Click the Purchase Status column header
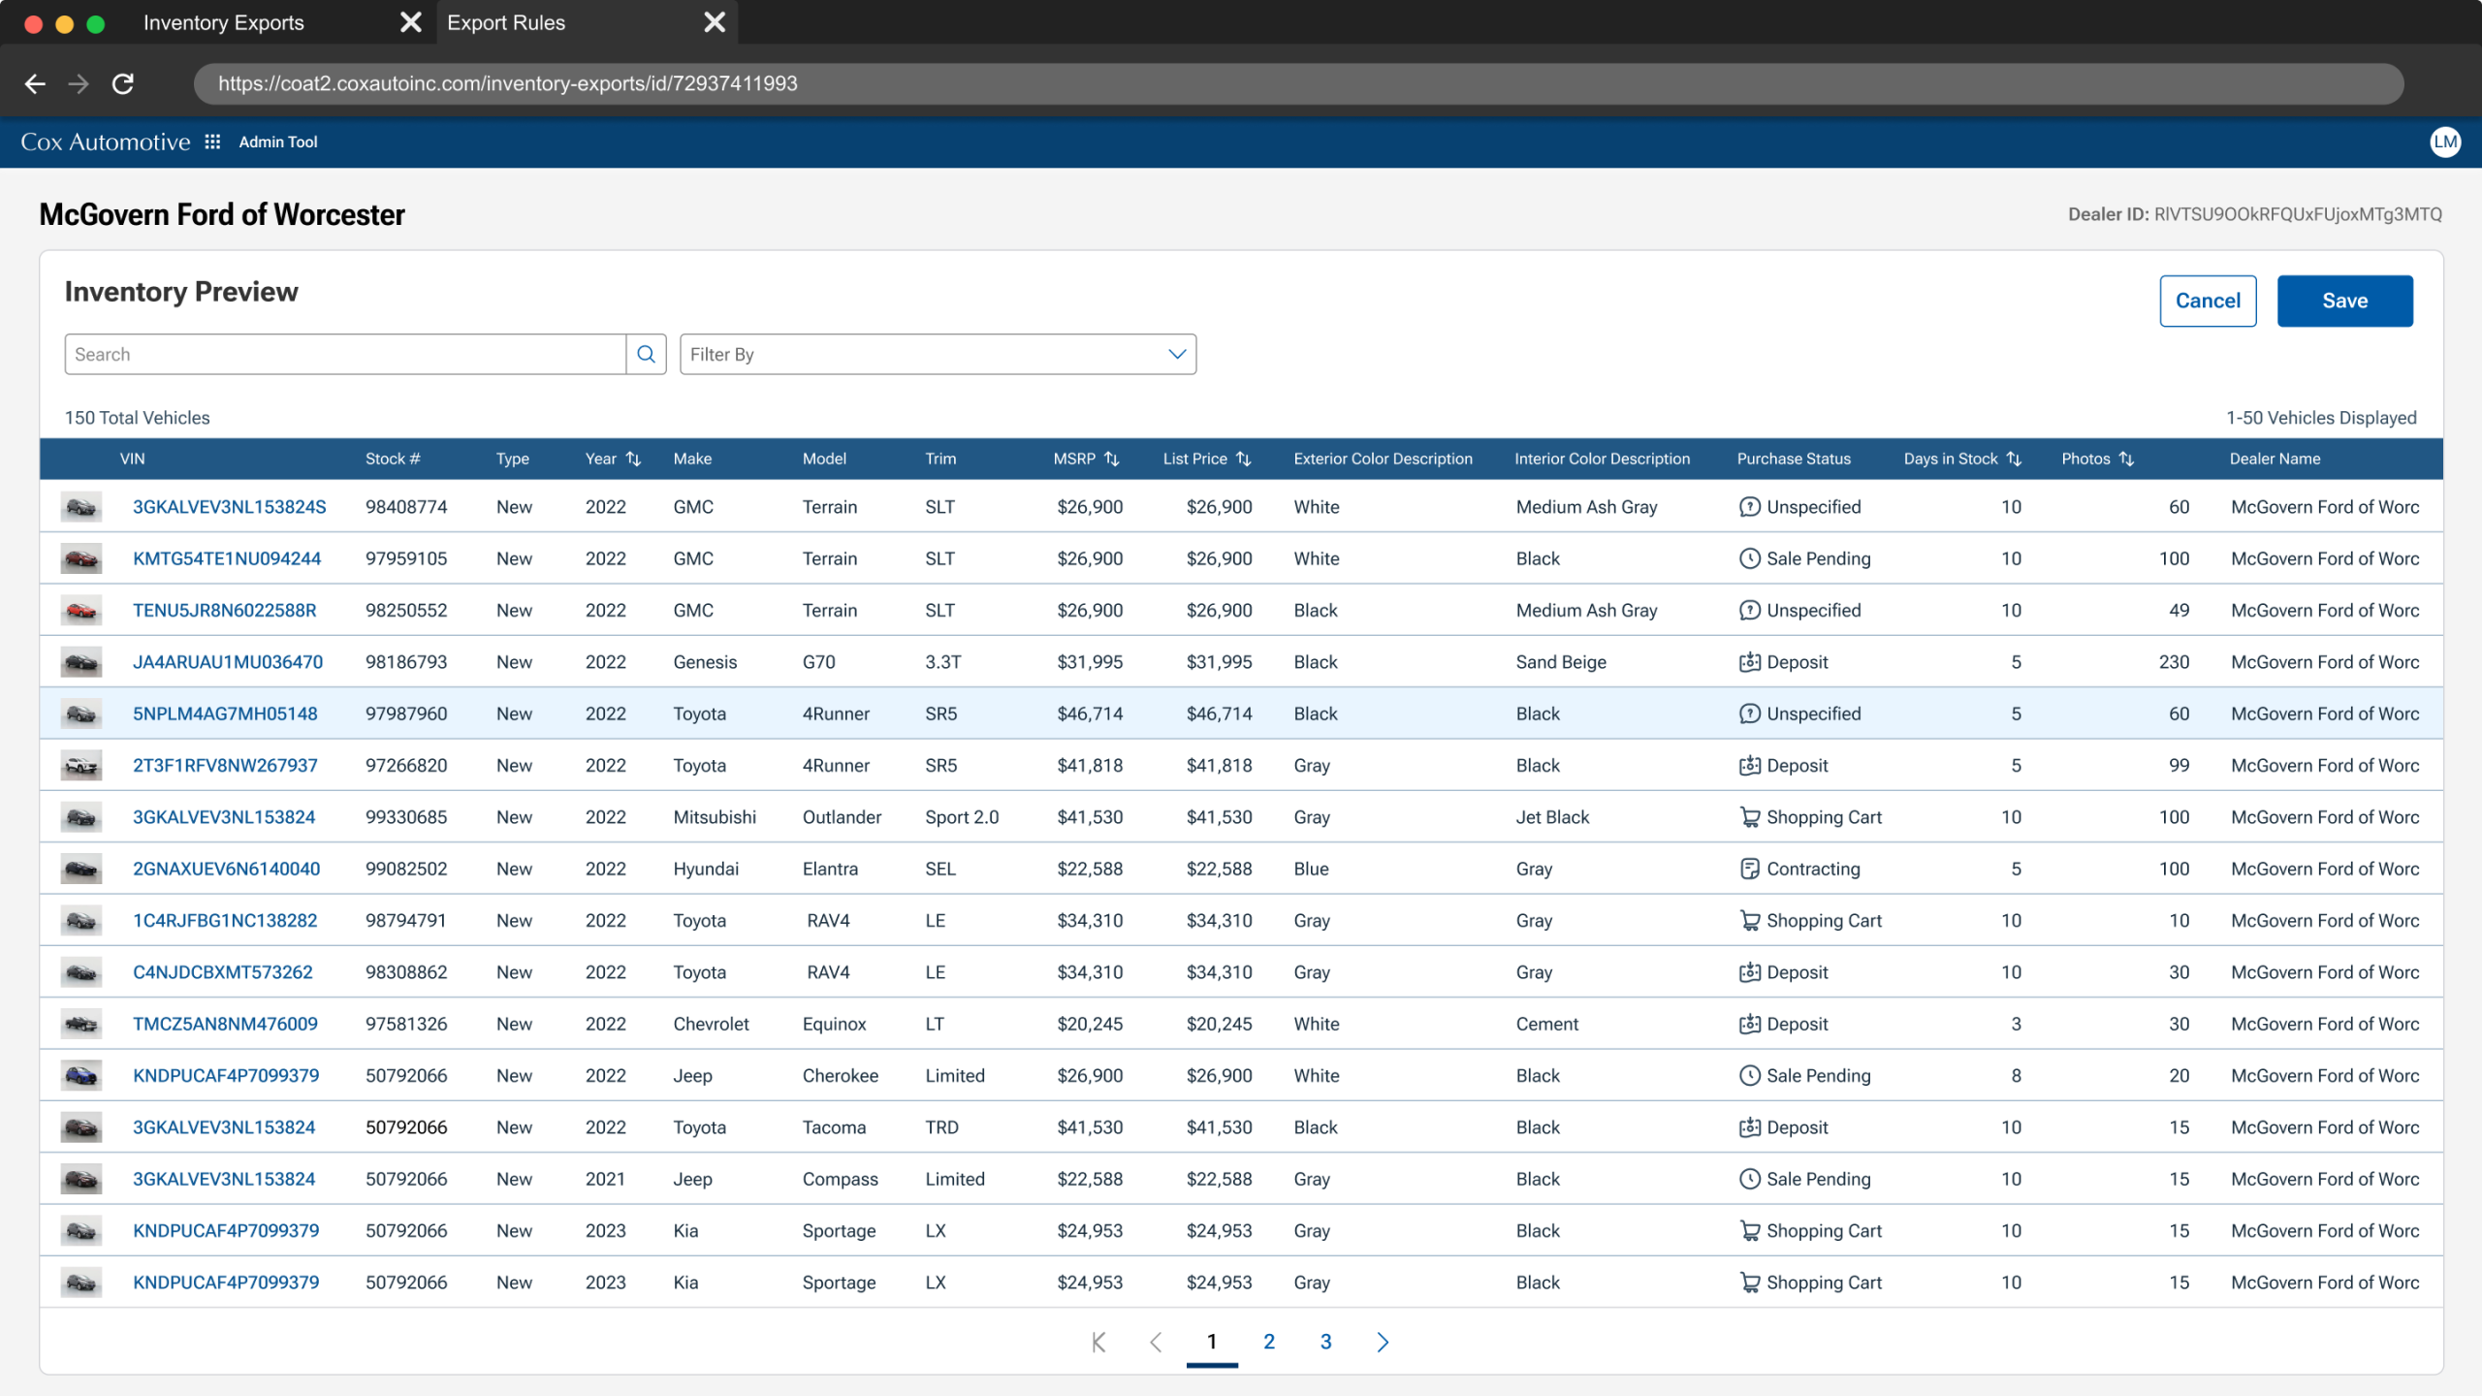 coord(1794,459)
